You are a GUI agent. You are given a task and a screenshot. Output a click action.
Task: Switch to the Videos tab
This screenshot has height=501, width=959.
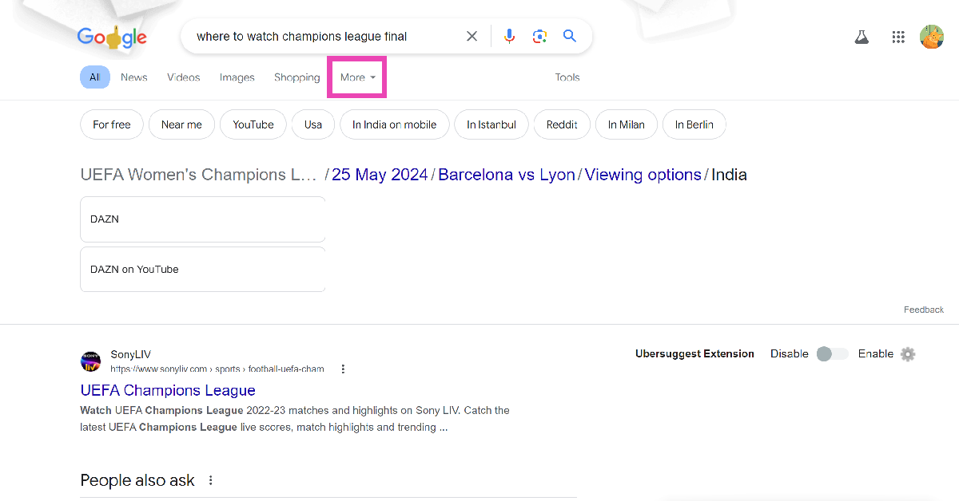(x=183, y=77)
